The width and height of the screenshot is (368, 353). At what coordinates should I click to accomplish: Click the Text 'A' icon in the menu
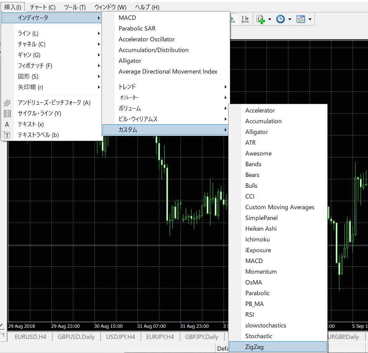pyautogui.click(x=7, y=124)
